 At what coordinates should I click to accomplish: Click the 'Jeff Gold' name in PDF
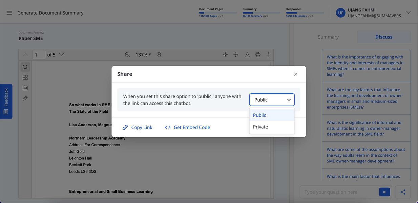(x=77, y=152)
